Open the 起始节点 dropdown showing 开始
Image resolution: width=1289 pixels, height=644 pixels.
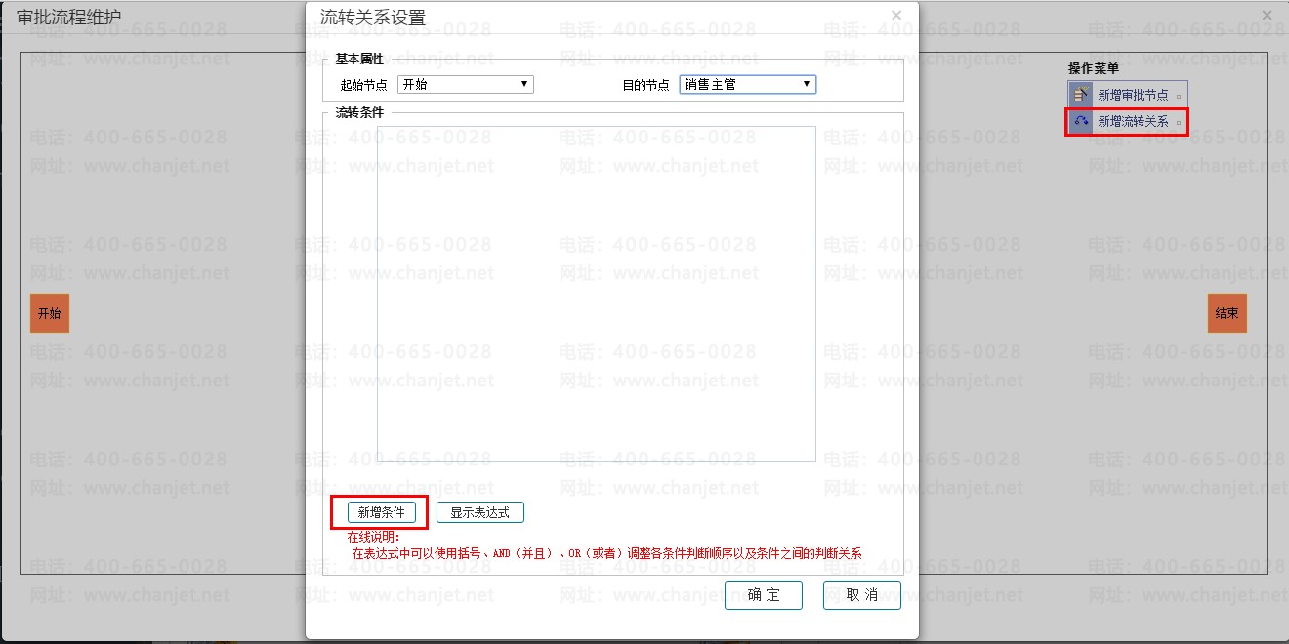[465, 83]
